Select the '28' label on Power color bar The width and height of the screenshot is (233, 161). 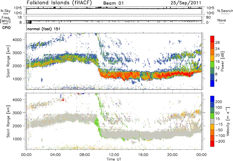coord(217,42)
